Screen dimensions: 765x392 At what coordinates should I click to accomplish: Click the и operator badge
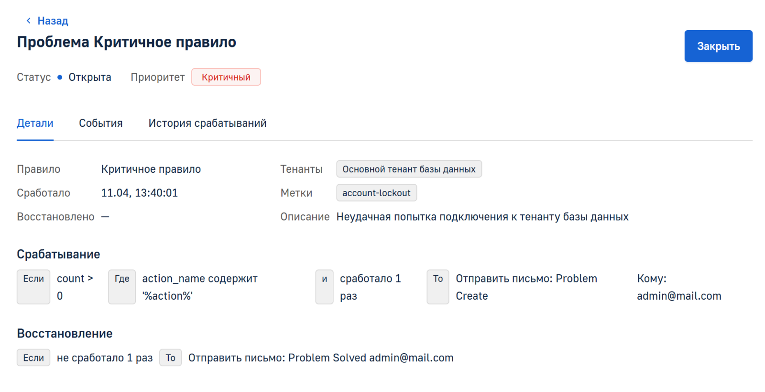pyautogui.click(x=324, y=286)
